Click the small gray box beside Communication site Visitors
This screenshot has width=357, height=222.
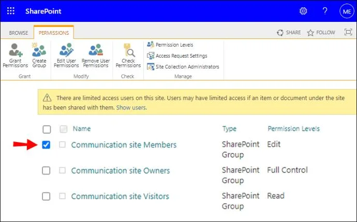(x=63, y=196)
